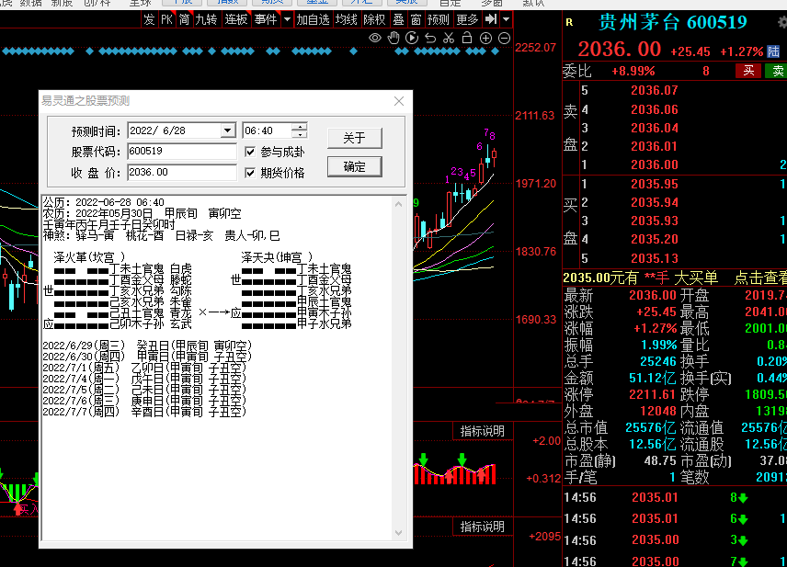Image resolution: width=787 pixels, height=567 pixels.
Task: Decrease time with the spinner down arrow
Action: (300, 134)
